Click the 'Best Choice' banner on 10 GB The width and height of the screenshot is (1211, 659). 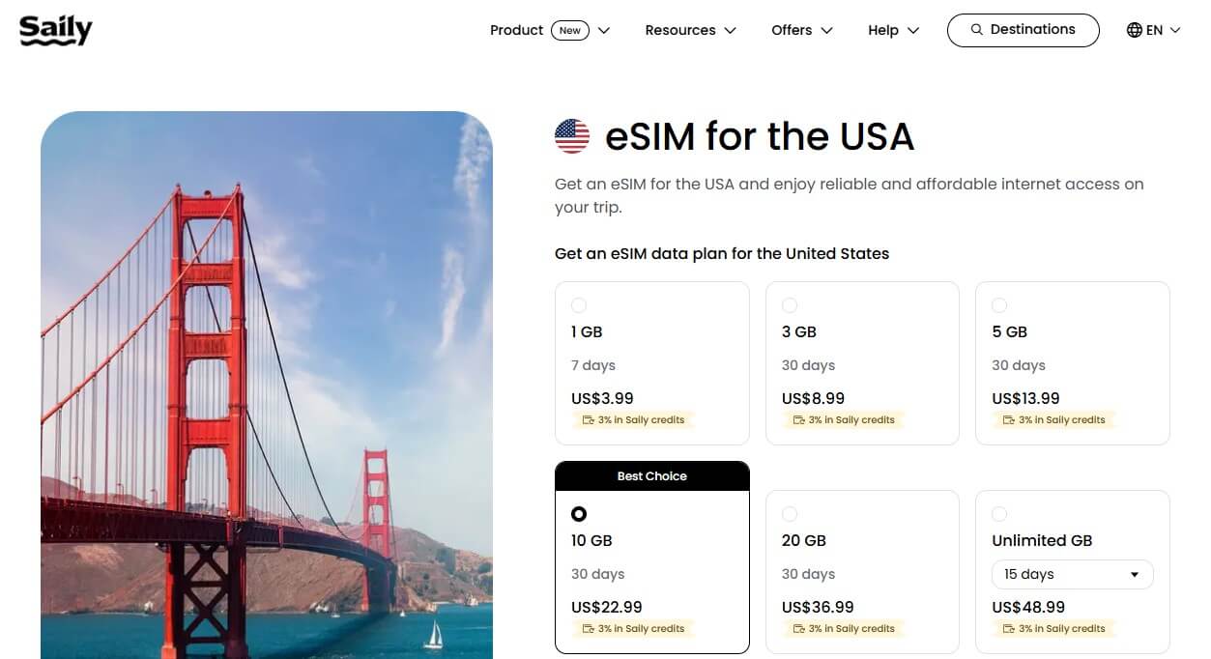coord(651,475)
